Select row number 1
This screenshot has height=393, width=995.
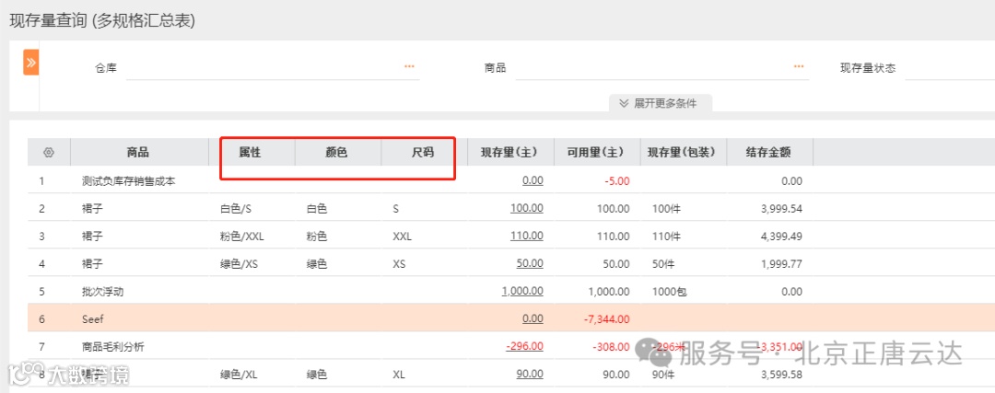coord(41,181)
